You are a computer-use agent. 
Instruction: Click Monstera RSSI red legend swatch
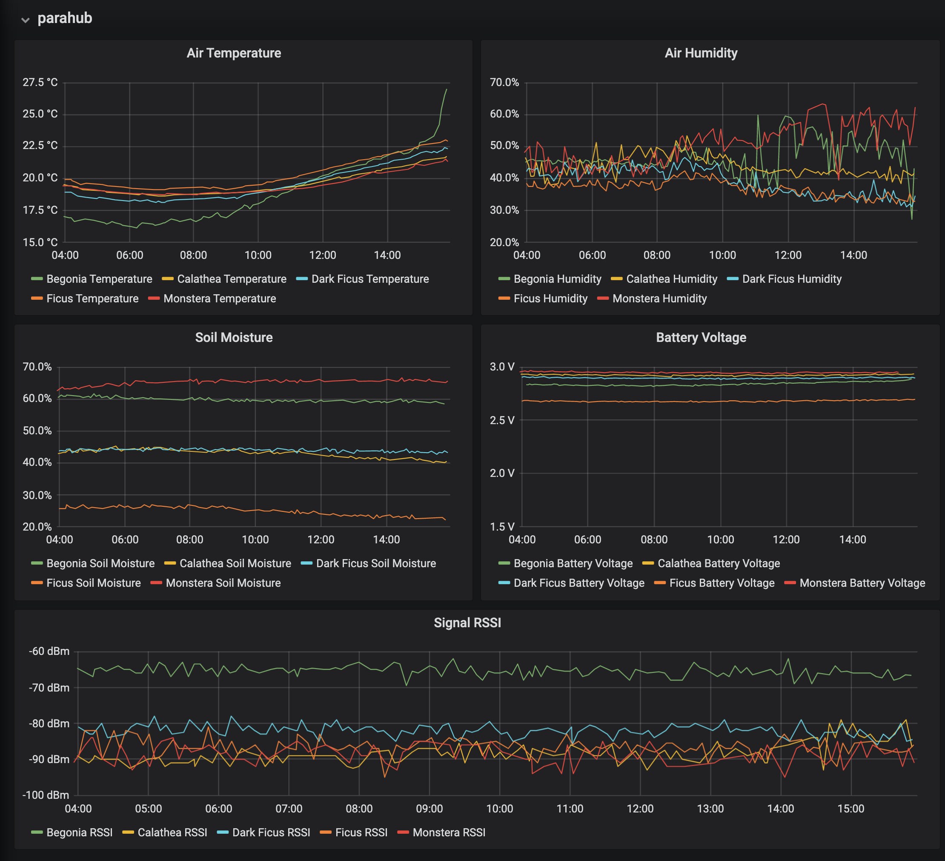point(403,832)
